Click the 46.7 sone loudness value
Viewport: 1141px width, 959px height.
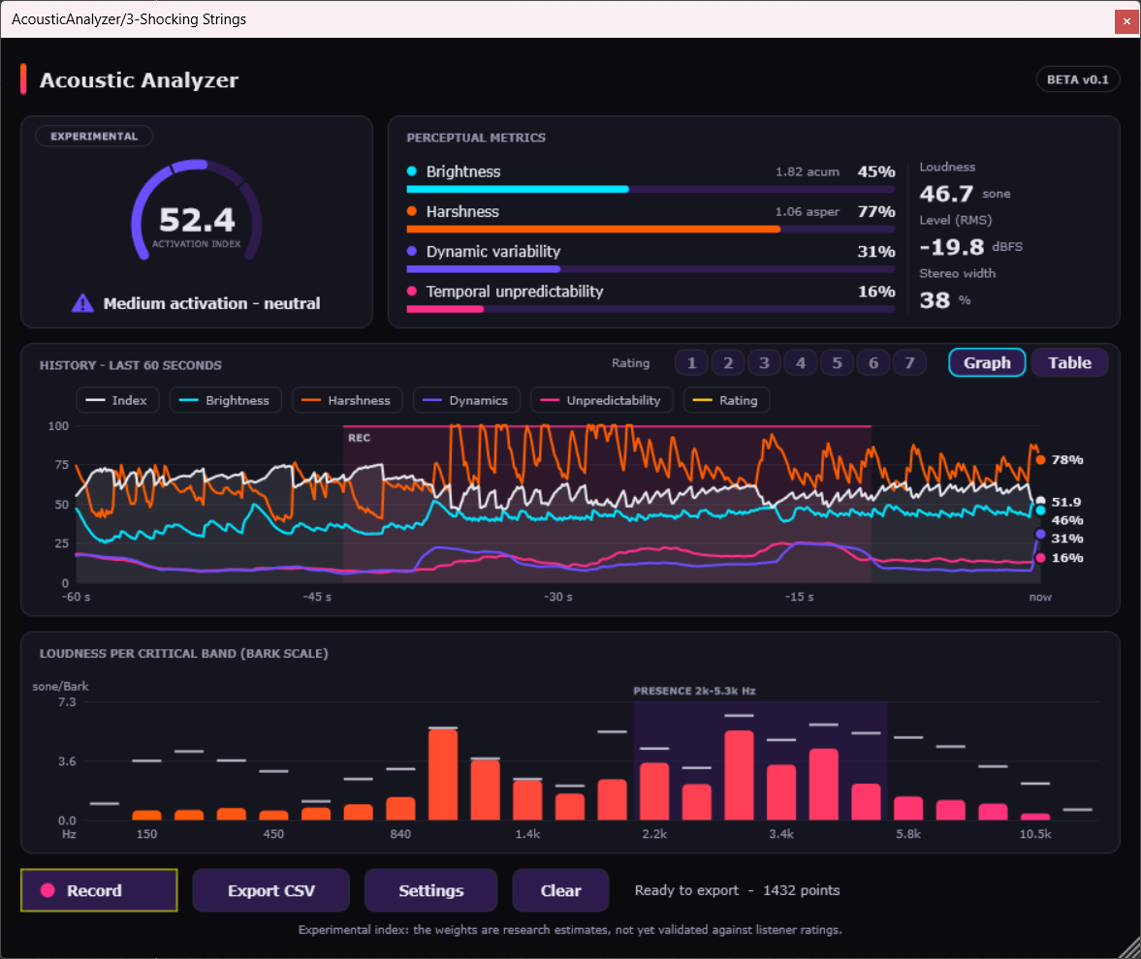coord(946,194)
